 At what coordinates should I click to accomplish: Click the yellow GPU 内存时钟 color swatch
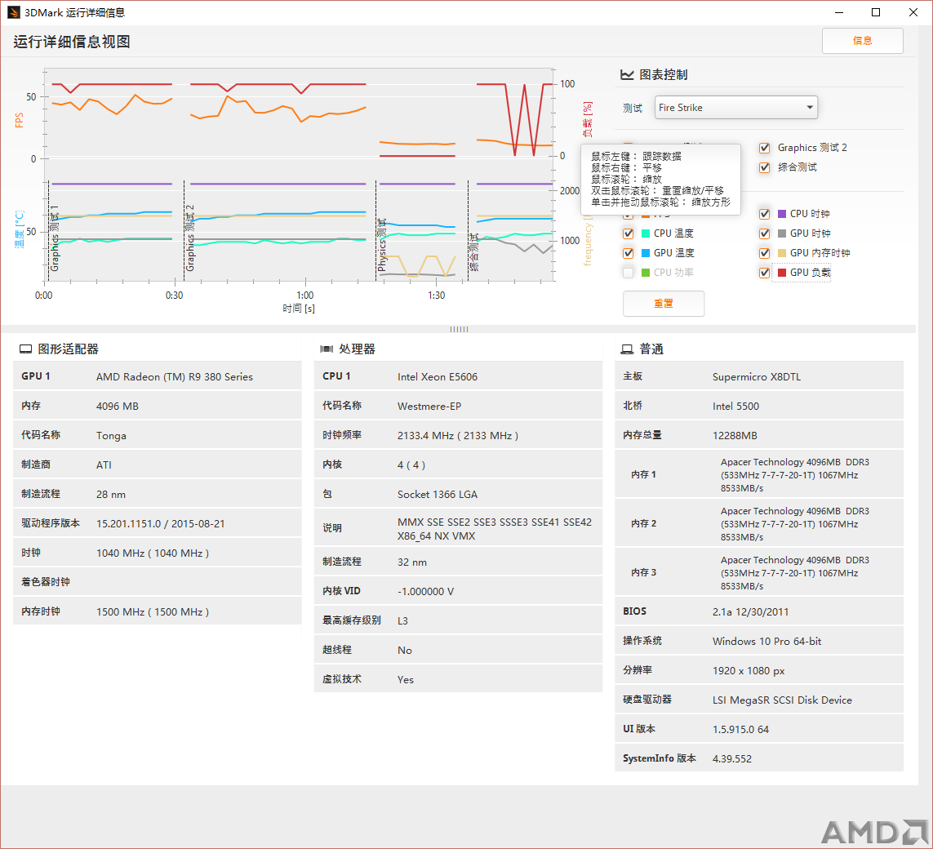coord(782,253)
